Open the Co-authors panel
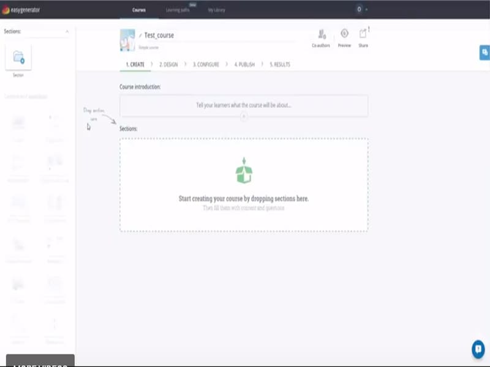Screen dimensions: 490x367 click(x=320, y=35)
